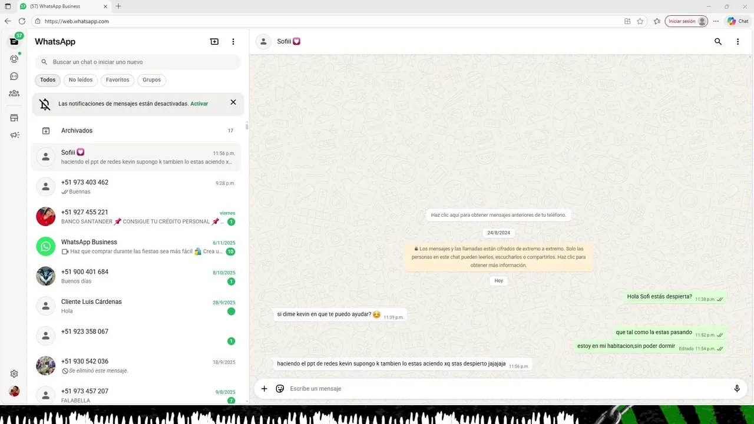Click the Hoy date label
The width and height of the screenshot is (754, 424).
pos(498,281)
